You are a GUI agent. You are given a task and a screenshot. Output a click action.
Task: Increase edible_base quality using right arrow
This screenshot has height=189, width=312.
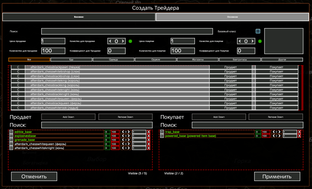129,132
